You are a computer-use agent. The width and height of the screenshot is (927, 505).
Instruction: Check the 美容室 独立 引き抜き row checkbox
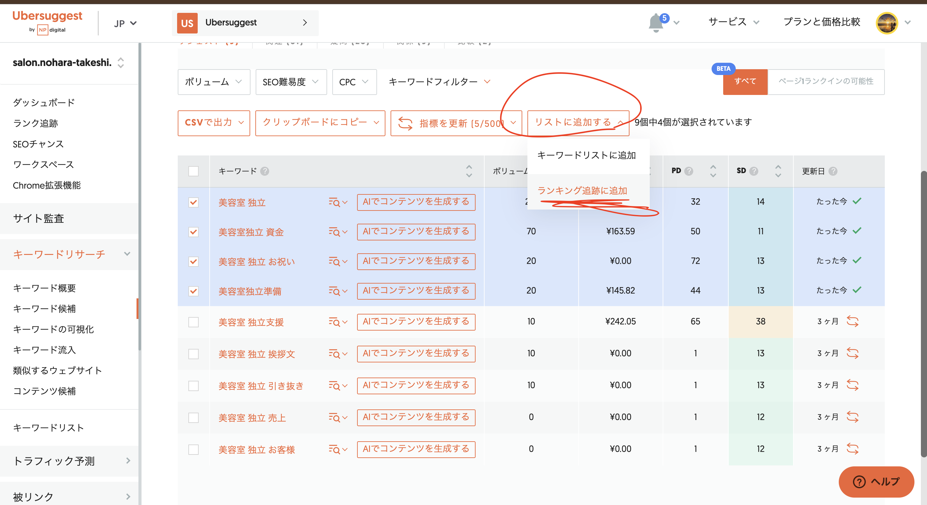[x=193, y=386]
